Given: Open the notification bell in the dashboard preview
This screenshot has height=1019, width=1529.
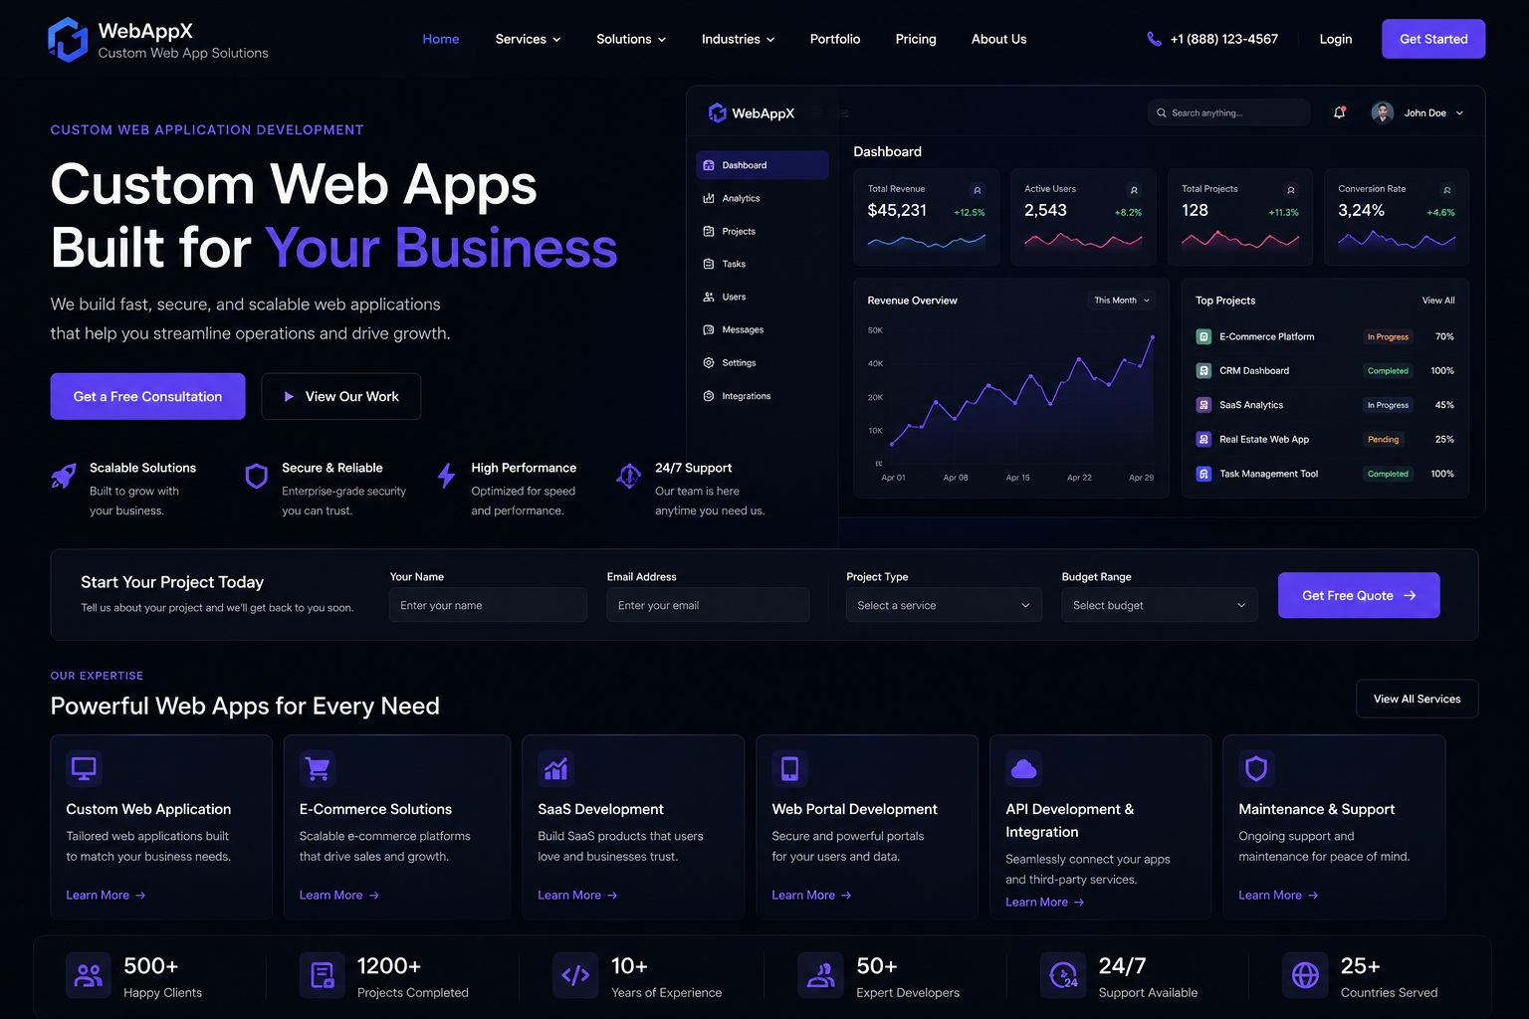Looking at the screenshot, I should coord(1340,112).
